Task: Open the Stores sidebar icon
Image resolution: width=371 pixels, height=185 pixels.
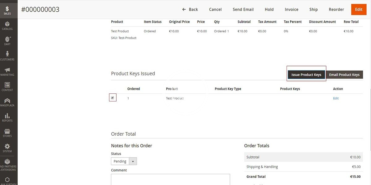Action: pyautogui.click(x=7, y=133)
